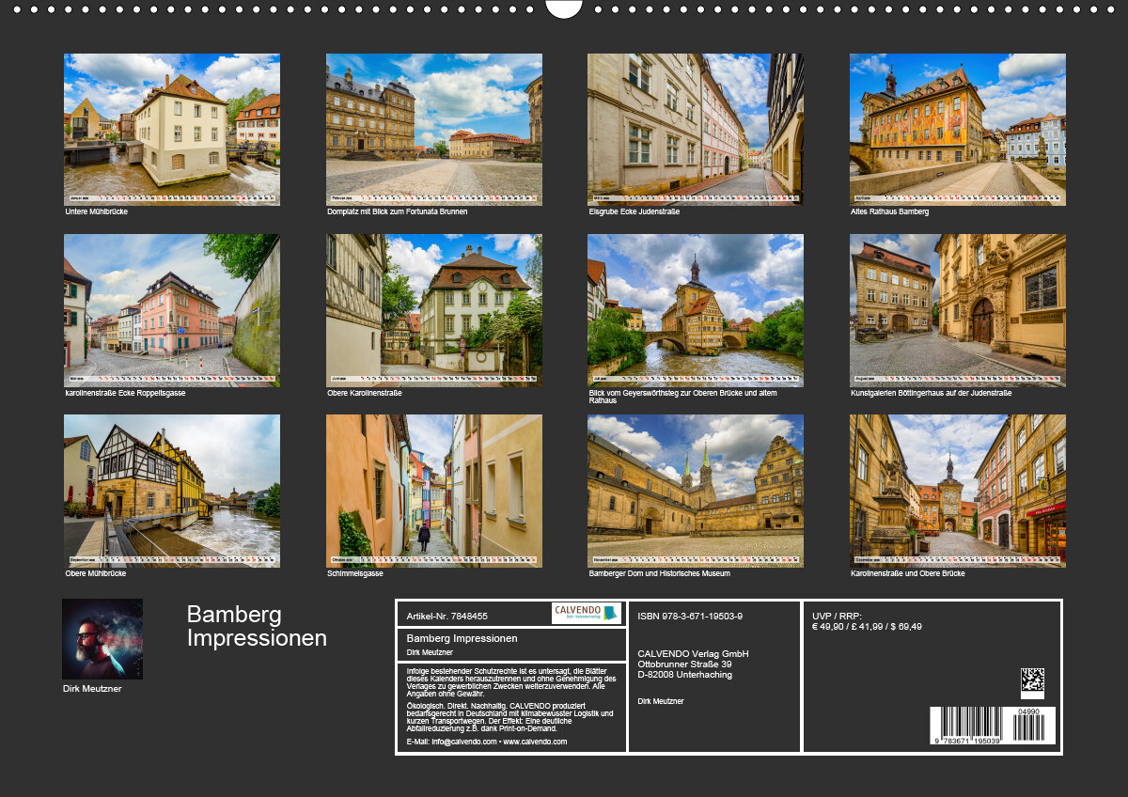Select the Obere Mühlbrücke photo

click(x=172, y=491)
